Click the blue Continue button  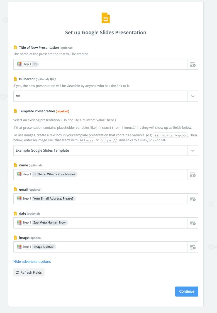pyautogui.click(x=187, y=292)
